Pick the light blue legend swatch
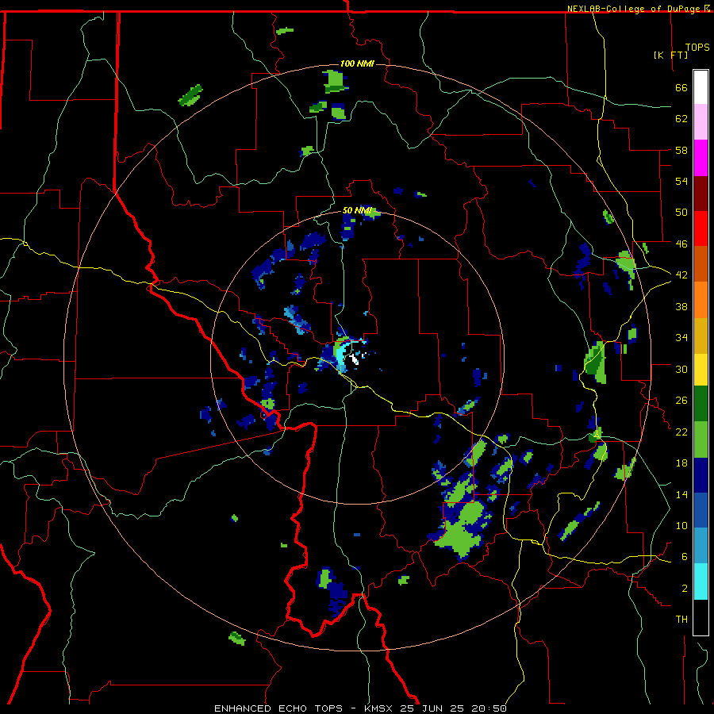The width and height of the screenshot is (714, 714). [701, 546]
